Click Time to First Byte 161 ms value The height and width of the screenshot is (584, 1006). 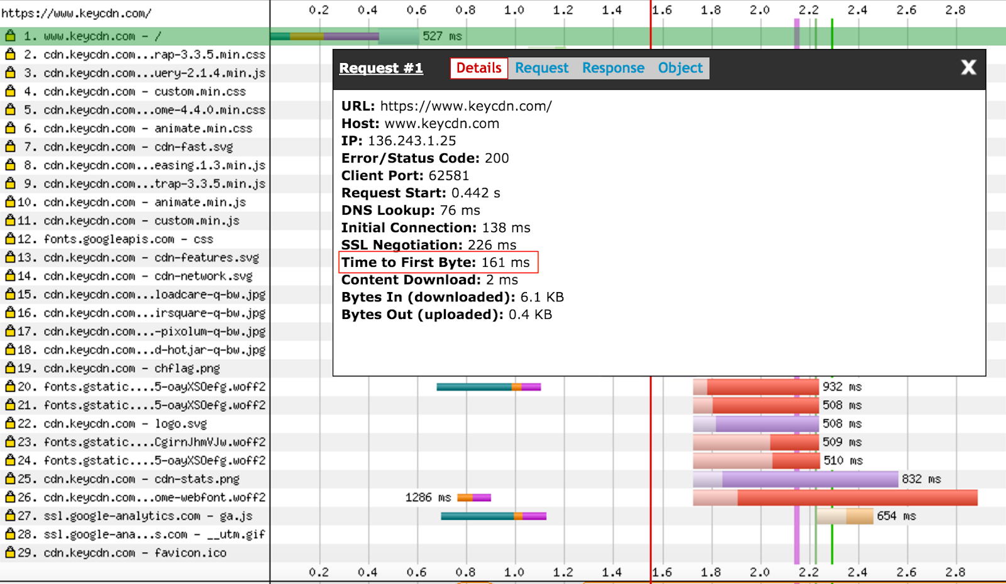506,262
